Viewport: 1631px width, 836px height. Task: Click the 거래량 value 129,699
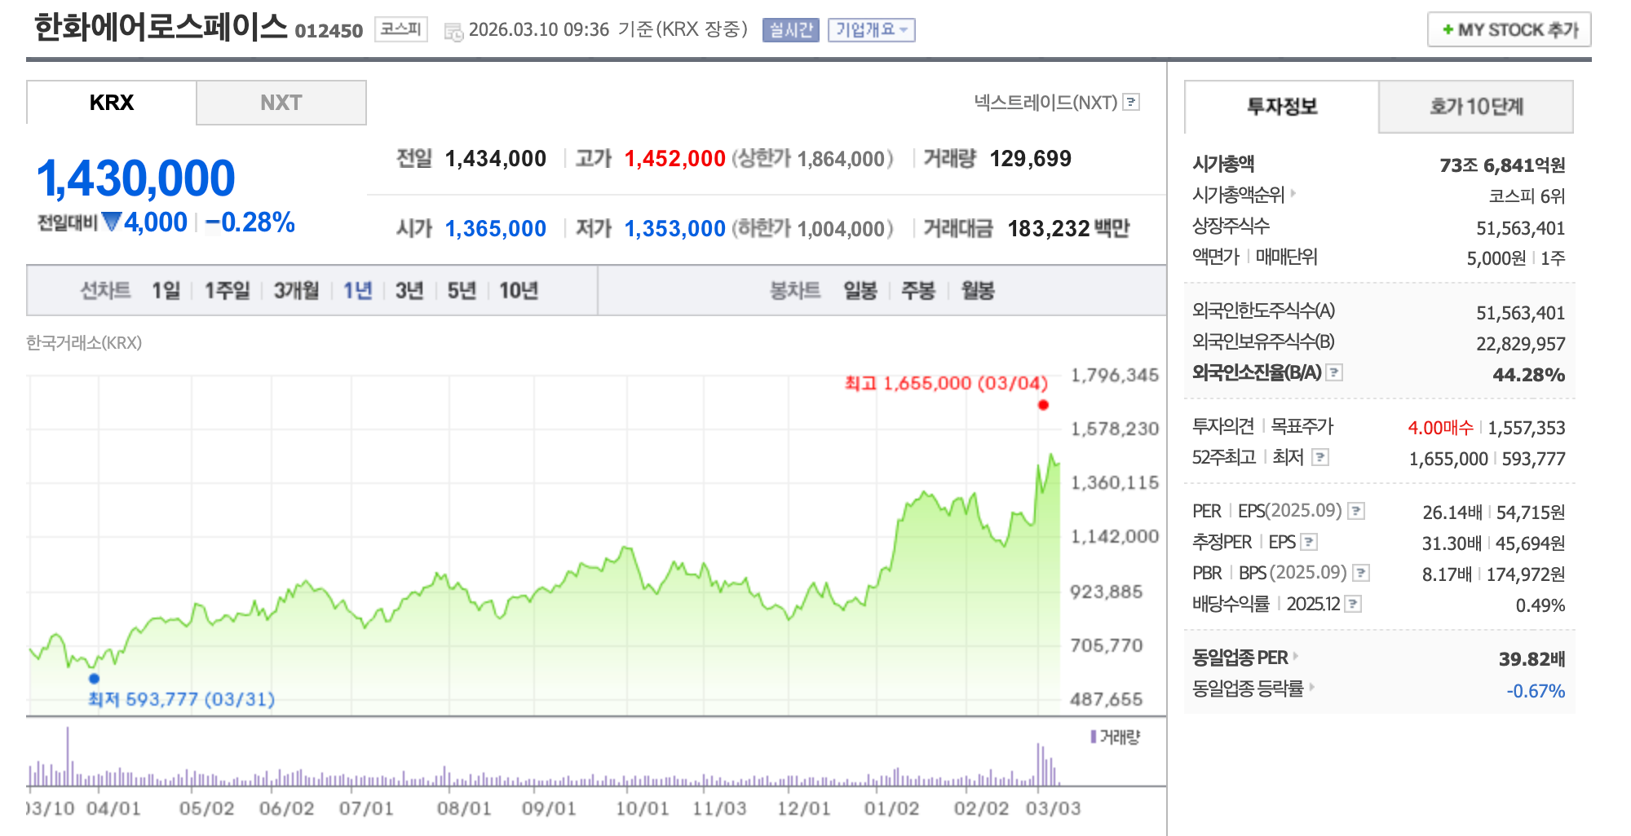[1031, 158]
